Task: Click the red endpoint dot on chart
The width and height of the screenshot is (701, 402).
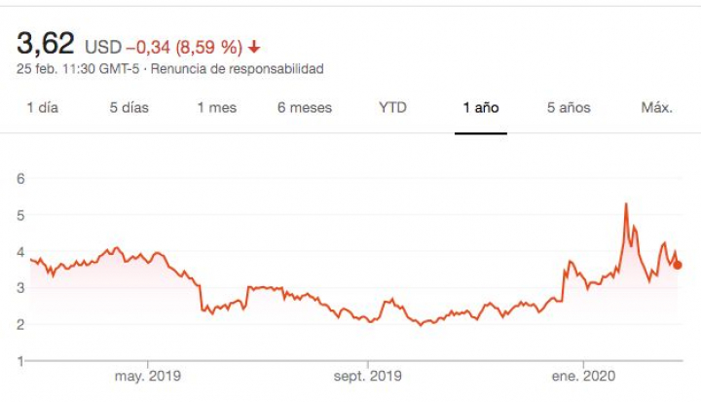Action: (678, 265)
